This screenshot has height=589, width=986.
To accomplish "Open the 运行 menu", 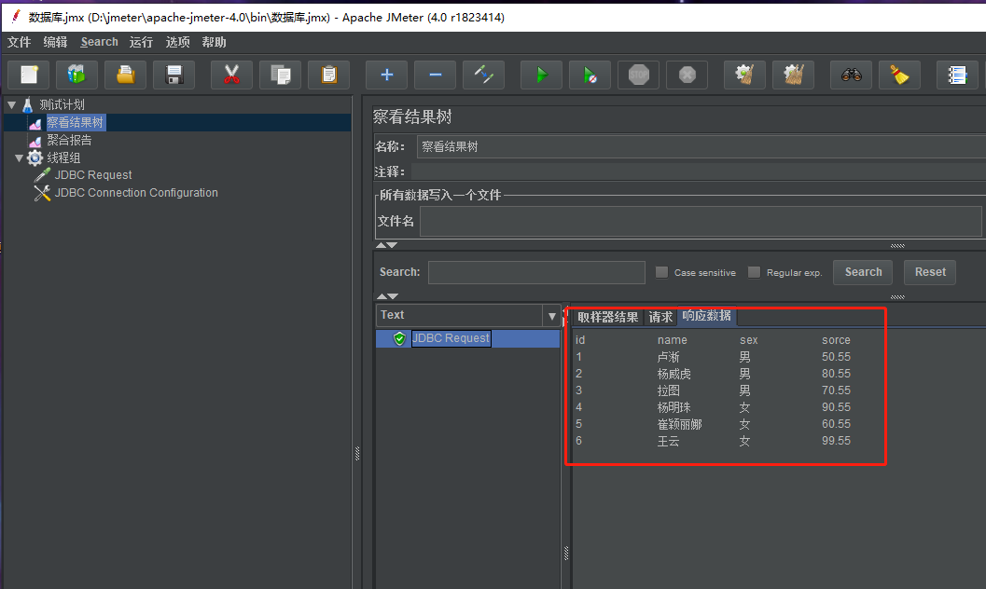I will pos(141,42).
